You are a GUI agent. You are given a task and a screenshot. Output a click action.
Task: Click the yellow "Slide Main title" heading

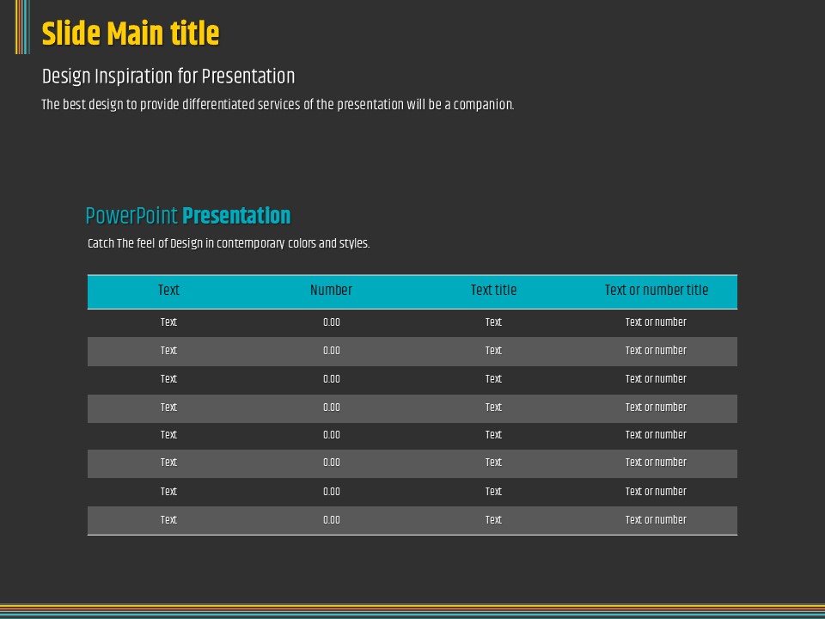[131, 34]
